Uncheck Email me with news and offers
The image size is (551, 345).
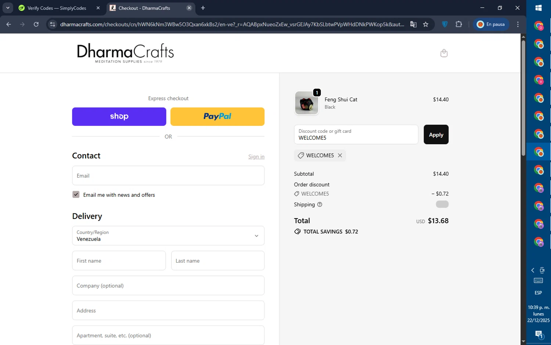click(x=76, y=195)
